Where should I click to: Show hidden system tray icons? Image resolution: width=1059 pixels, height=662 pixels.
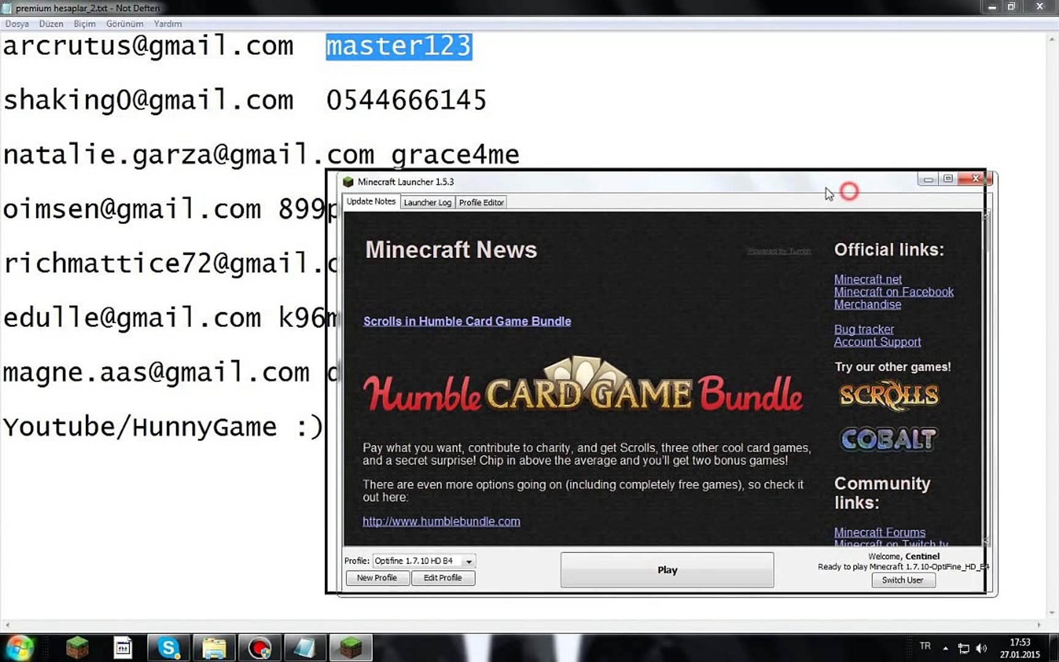point(946,648)
